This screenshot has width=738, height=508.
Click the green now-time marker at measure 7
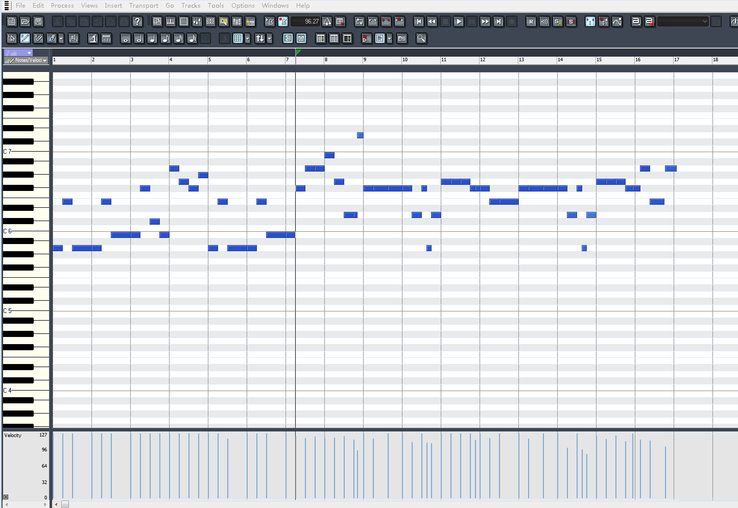click(x=298, y=52)
